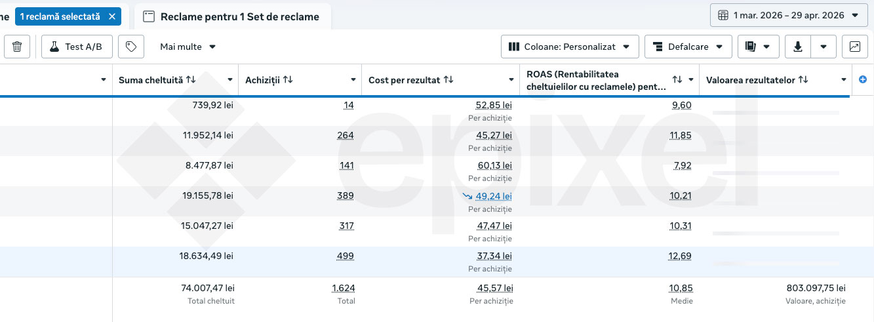Screen dimensions: 874x322
Task: Expand the Mai multe menu
Action: tap(188, 47)
